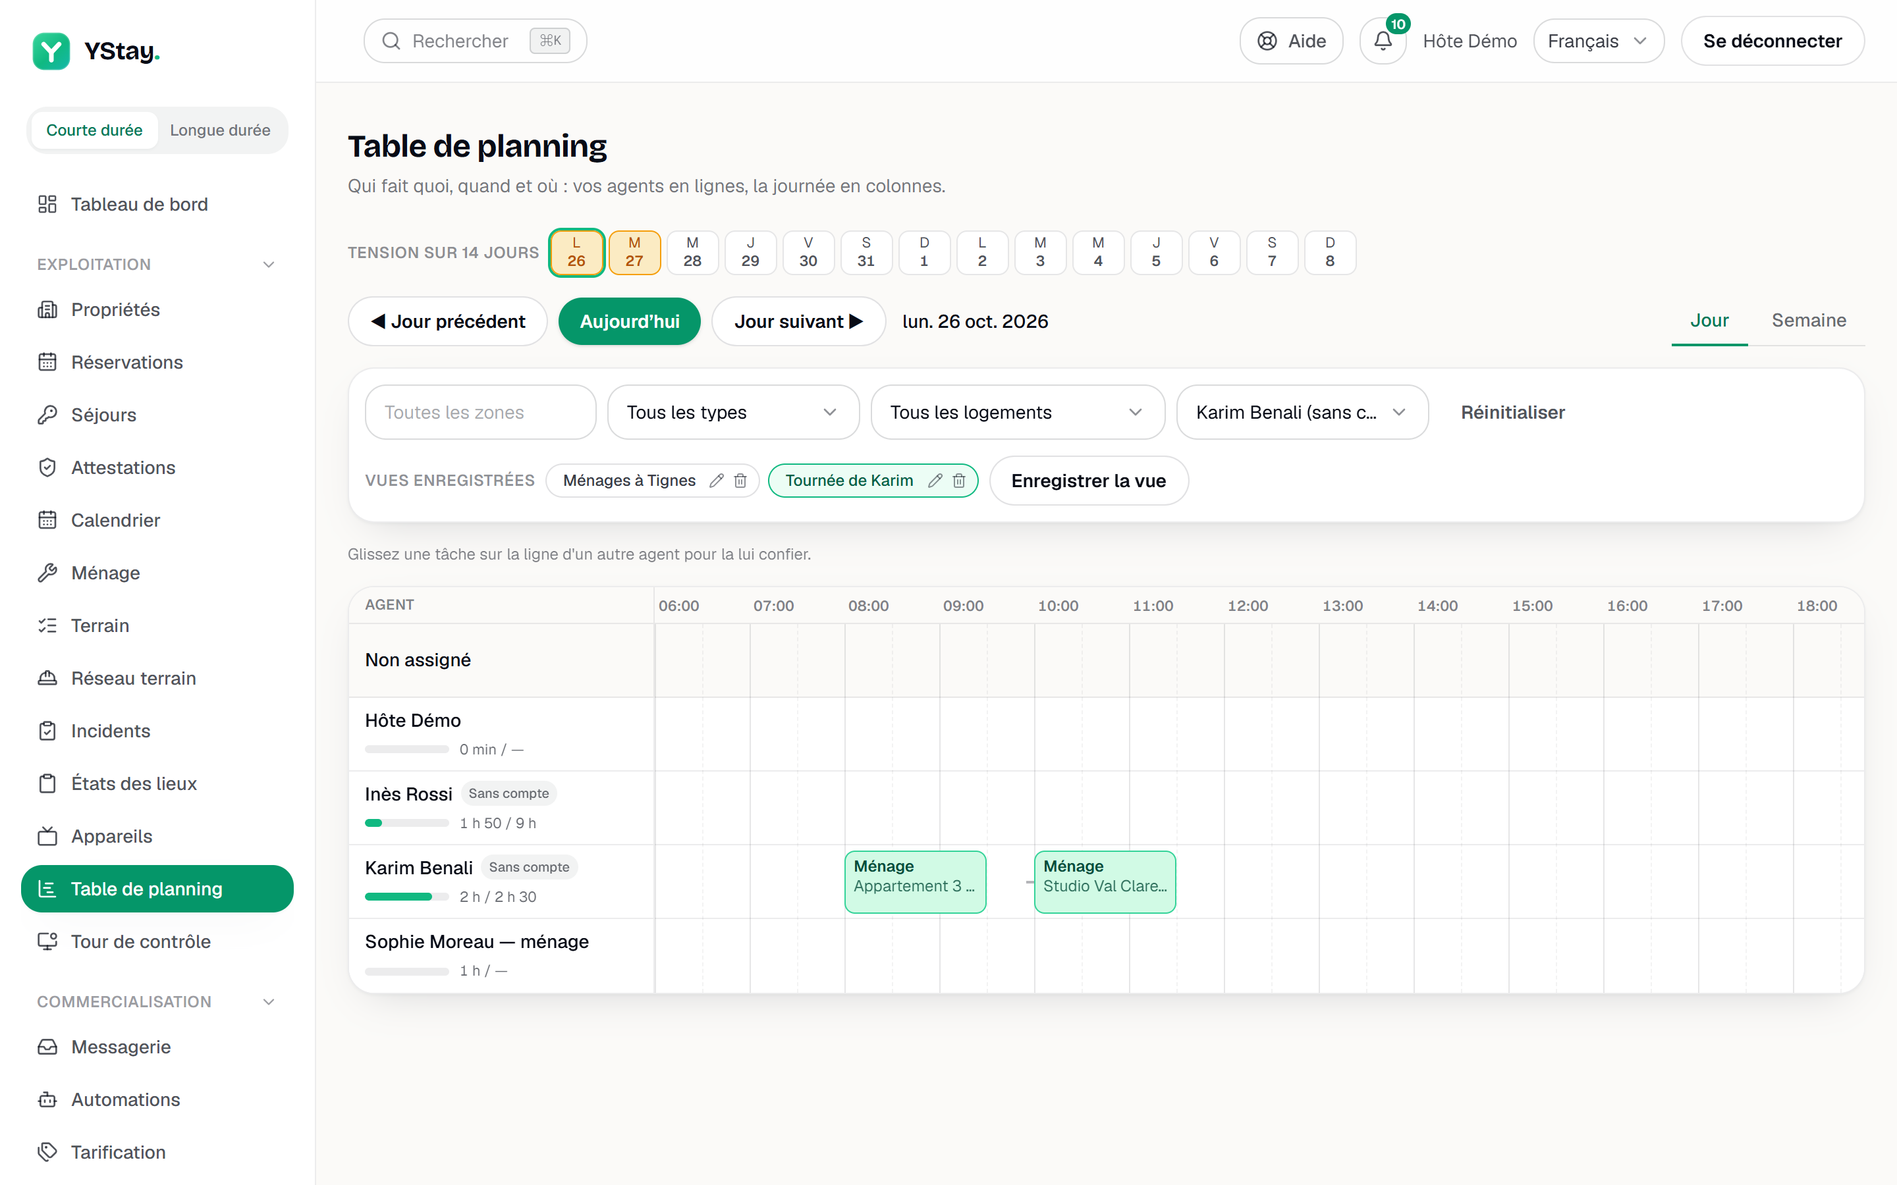This screenshot has height=1185, width=1897.
Task: Select Courte durée mode
Action: (x=94, y=130)
